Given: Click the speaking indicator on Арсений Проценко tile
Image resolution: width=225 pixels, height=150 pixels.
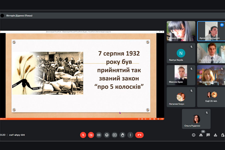Looking at the screenshot, I should tap(222, 25).
